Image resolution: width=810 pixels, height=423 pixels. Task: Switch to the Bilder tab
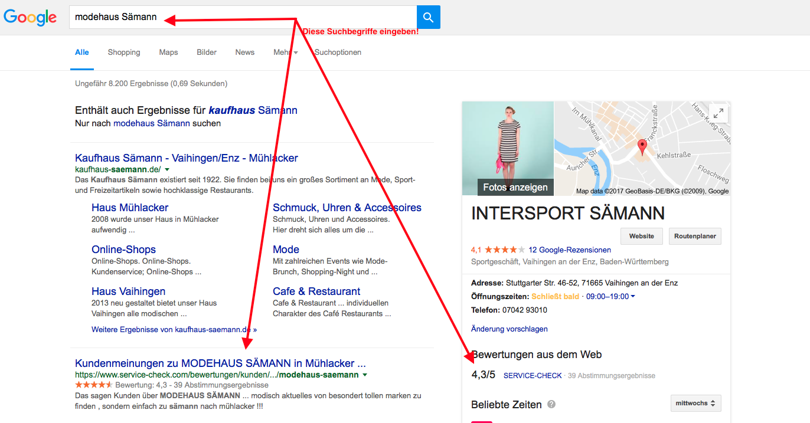click(x=207, y=53)
